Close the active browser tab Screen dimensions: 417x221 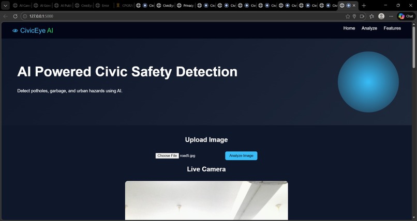click(x=354, y=5)
